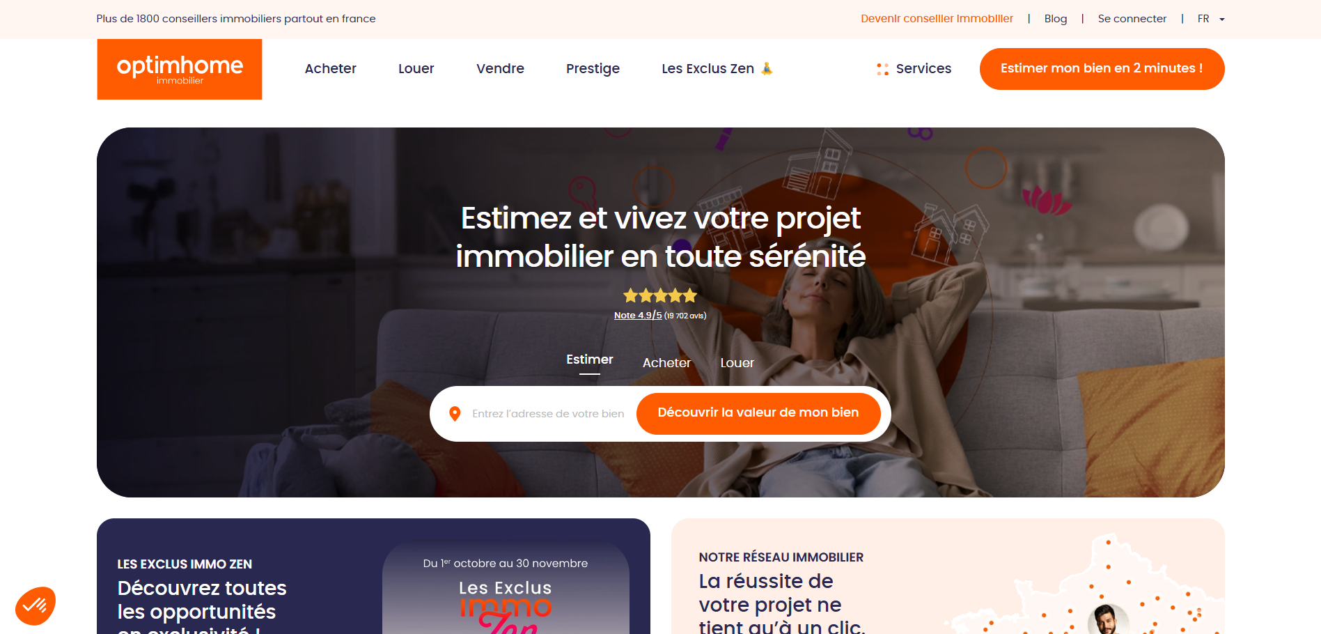Click Découvrir la valeur de mon bien
Screen dimensions: 1321x634
coord(758,413)
